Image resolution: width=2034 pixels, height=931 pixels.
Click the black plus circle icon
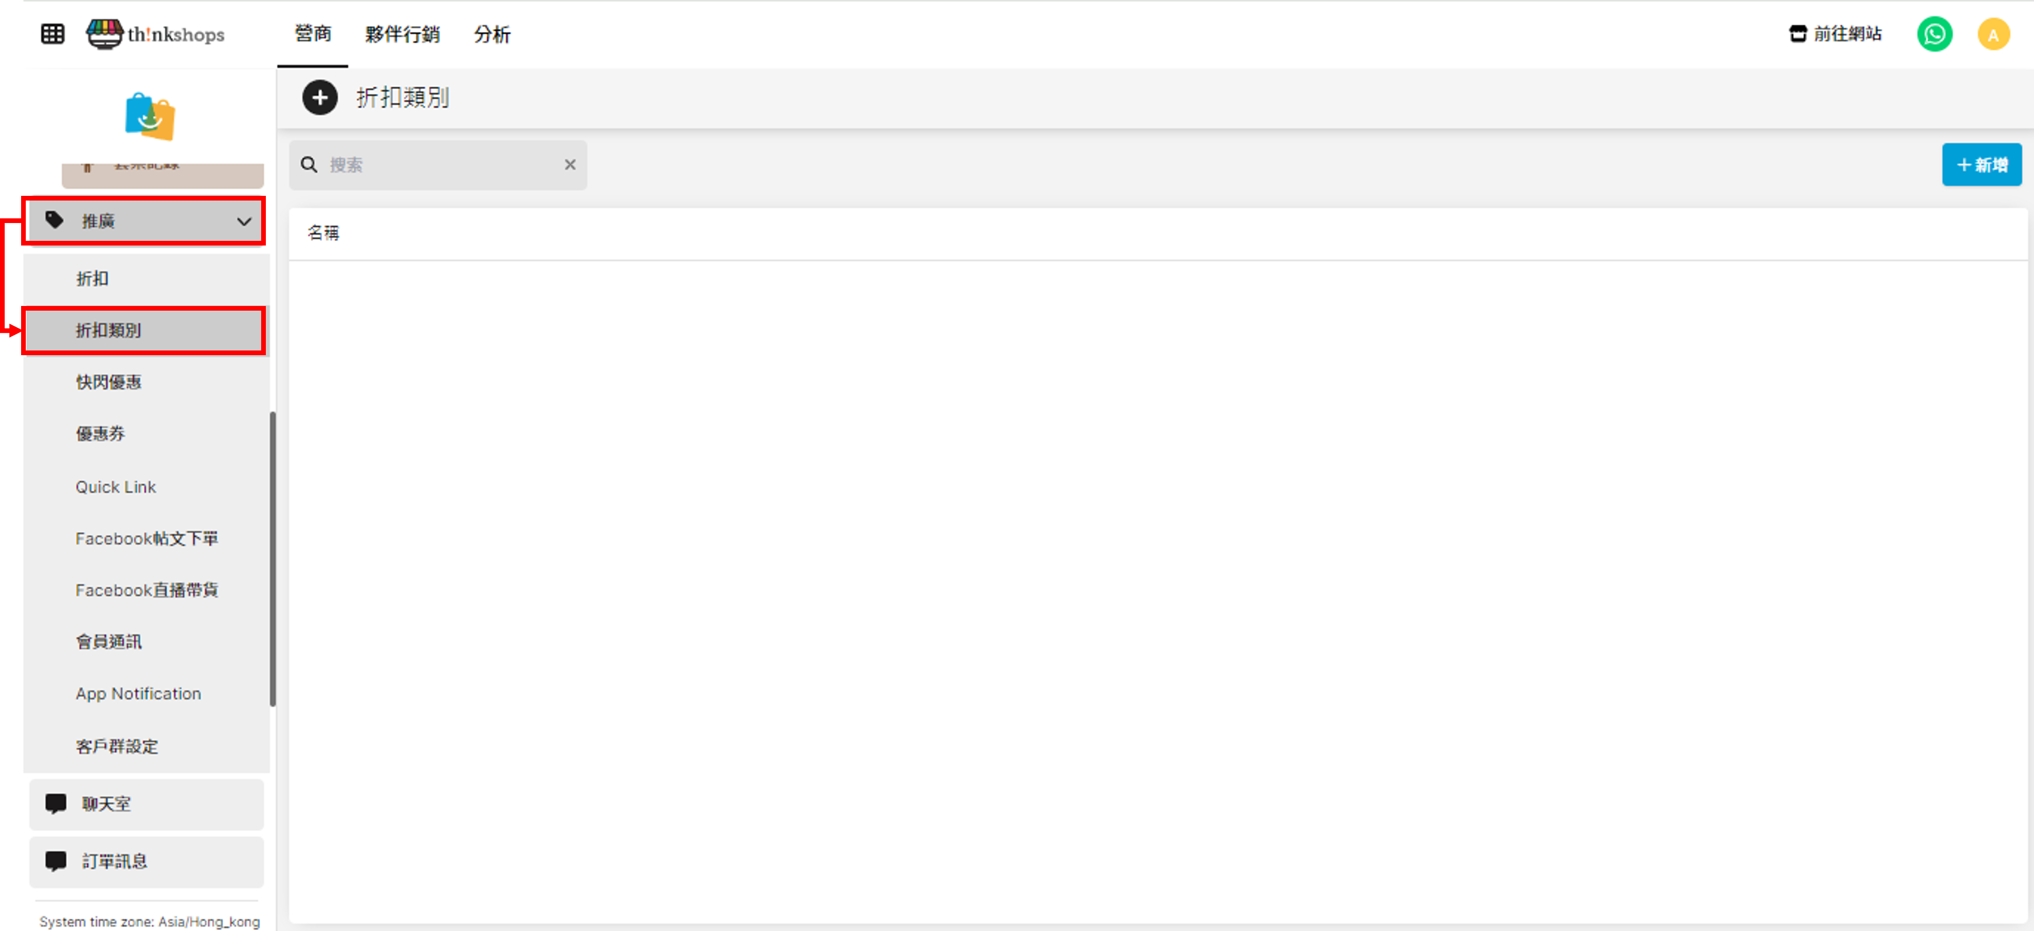pos(320,98)
